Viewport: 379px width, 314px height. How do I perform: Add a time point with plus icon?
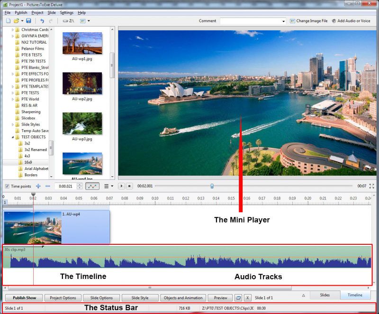38,186
